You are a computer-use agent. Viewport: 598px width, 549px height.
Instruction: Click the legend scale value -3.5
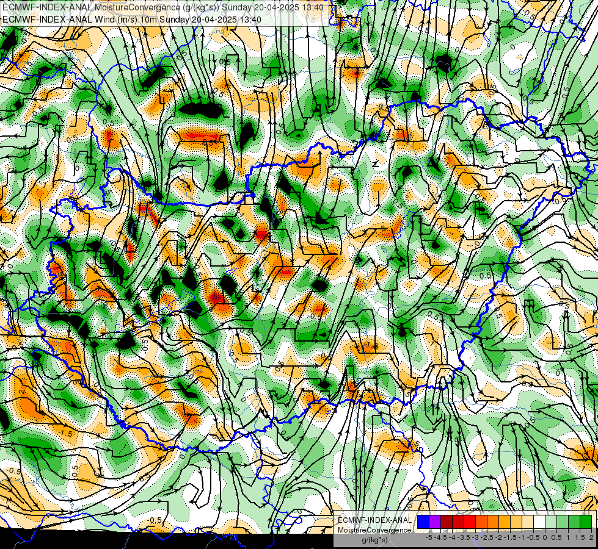[464, 537]
